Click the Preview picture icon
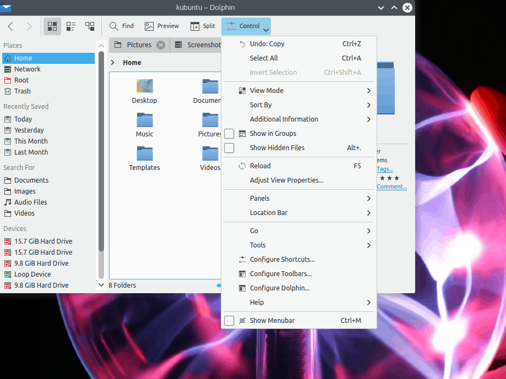 pos(149,26)
